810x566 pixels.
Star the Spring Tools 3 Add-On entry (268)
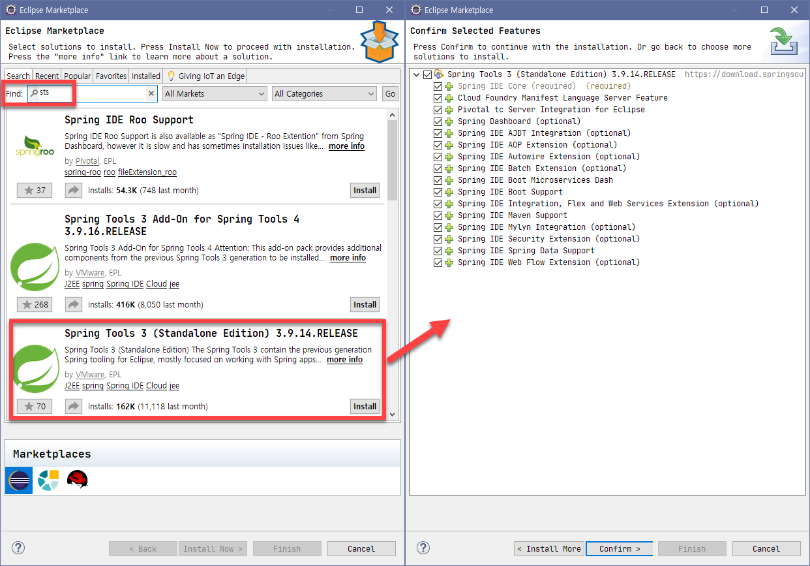click(x=34, y=304)
